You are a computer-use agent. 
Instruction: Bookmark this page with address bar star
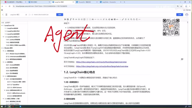(x=181, y=6)
